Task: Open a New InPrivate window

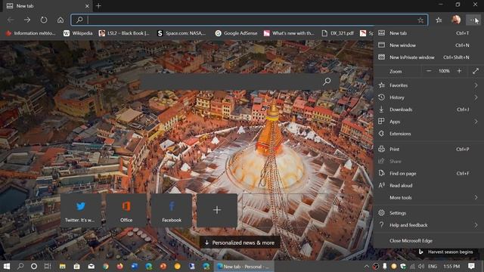Action: (429, 57)
